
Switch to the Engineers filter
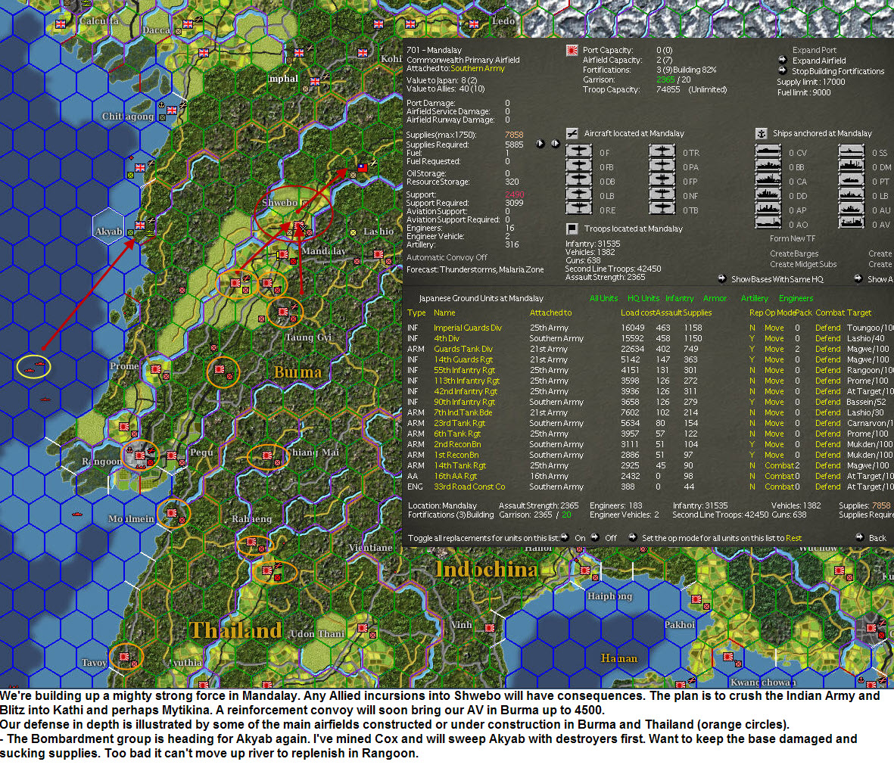coord(796,298)
